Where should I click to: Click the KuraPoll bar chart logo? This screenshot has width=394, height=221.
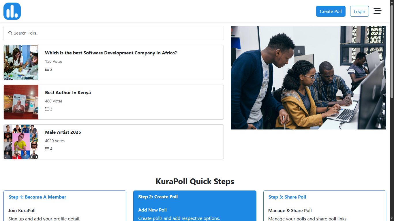[x=12, y=11]
